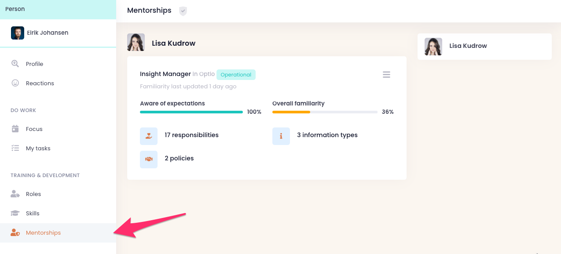The height and width of the screenshot is (254, 561).
Task: Click the policies handshake icon
Action: pyautogui.click(x=149, y=160)
